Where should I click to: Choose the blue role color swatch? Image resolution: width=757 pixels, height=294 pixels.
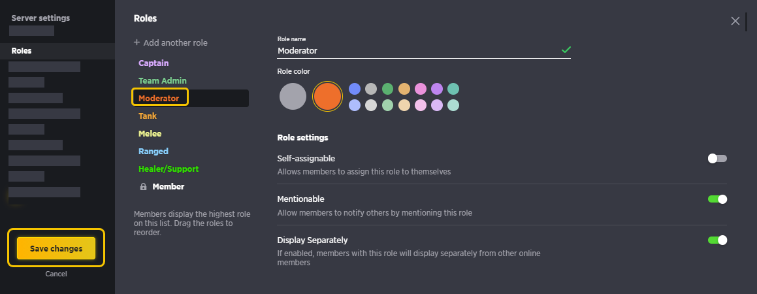(355, 89)
